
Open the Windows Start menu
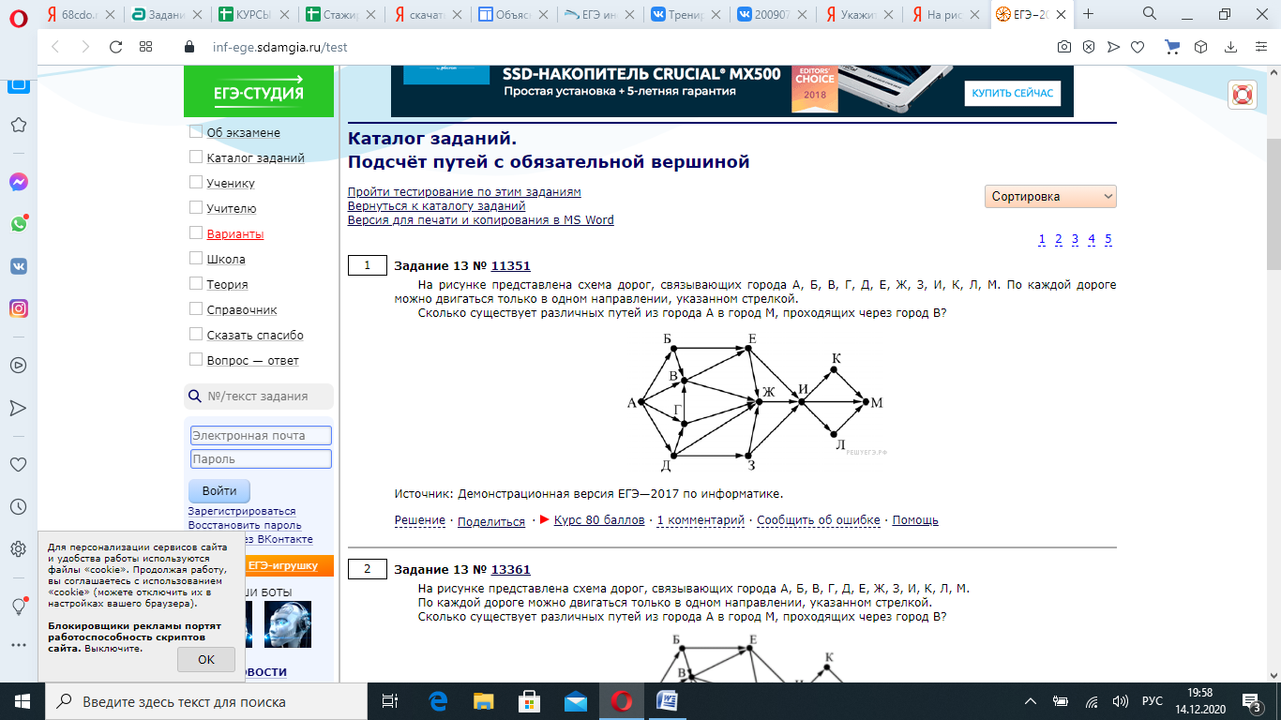pyautogui.click(x=23, y=701)
